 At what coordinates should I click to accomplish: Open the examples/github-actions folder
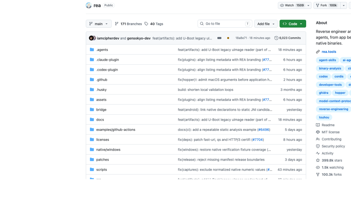(x=116, y=130)
